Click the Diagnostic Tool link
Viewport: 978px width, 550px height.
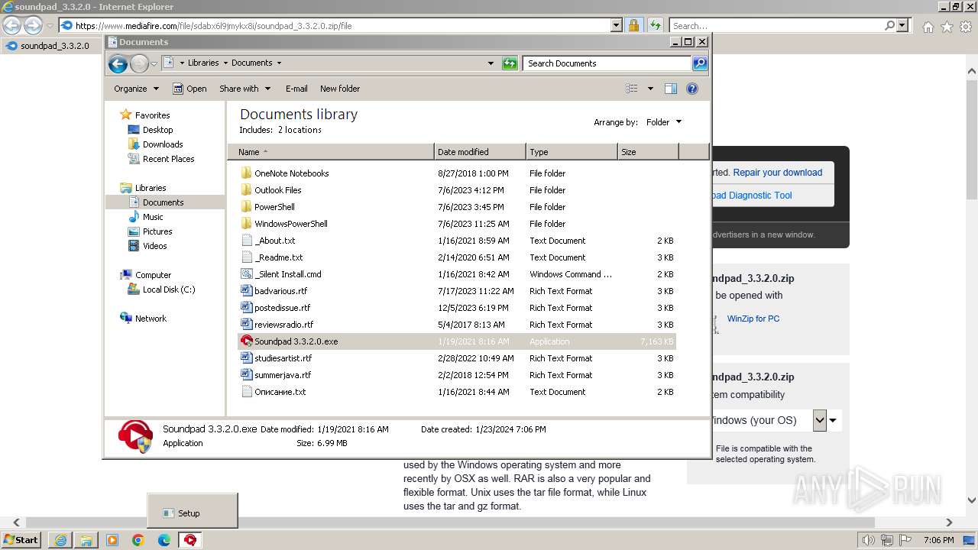pyautogui.click(x=752, y=196)
